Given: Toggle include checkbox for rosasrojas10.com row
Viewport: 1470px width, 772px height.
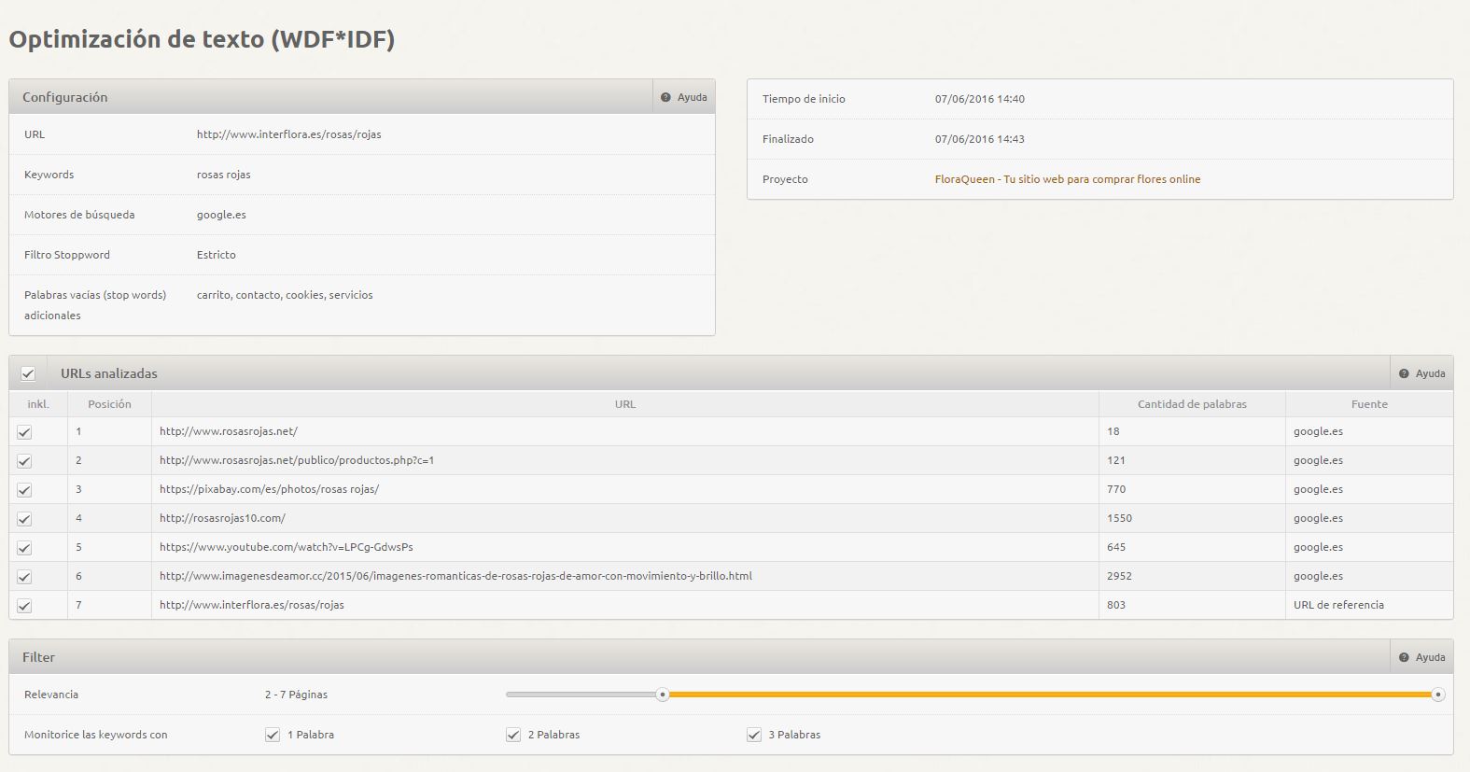Looking at the screenshot, I should 24,519.
